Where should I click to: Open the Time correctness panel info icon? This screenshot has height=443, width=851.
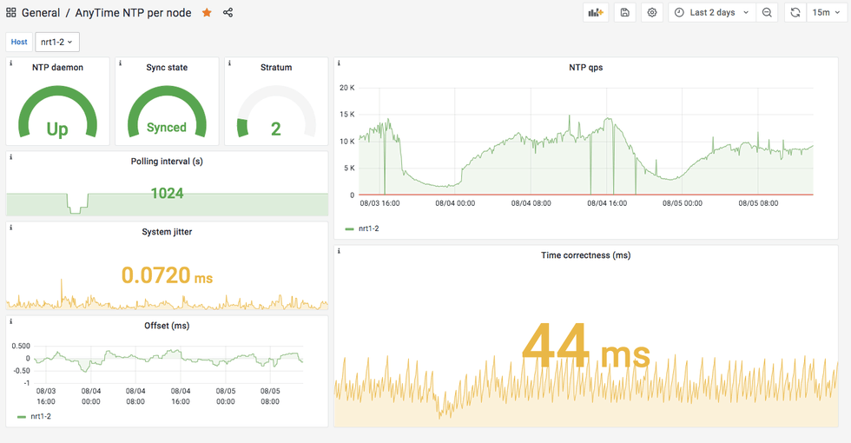point(339,251)
